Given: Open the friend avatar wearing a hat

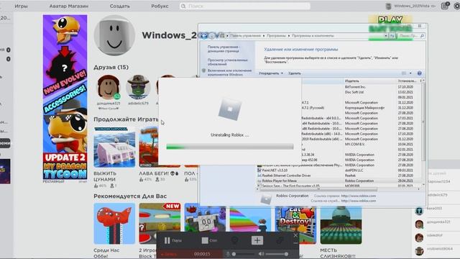Looking at the screenshot, I should (x=138, y=87).
